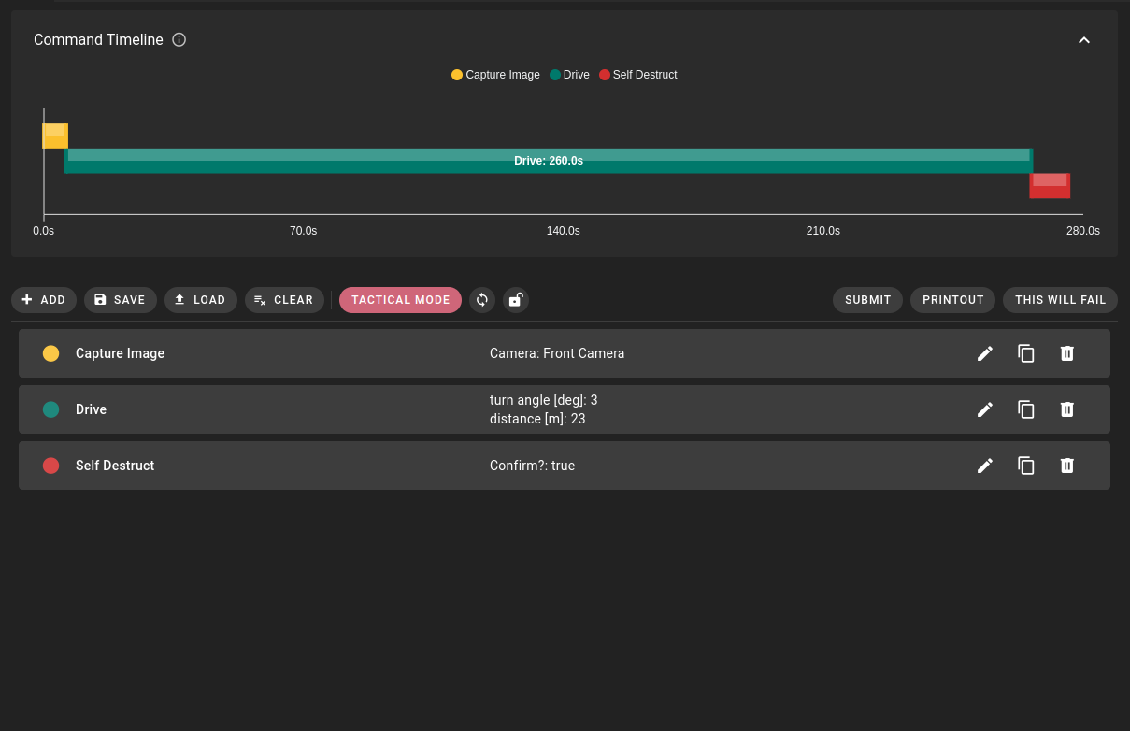Click the 70.0s axis label
Screen dimensions: 1130x731
tap(304, 231)
